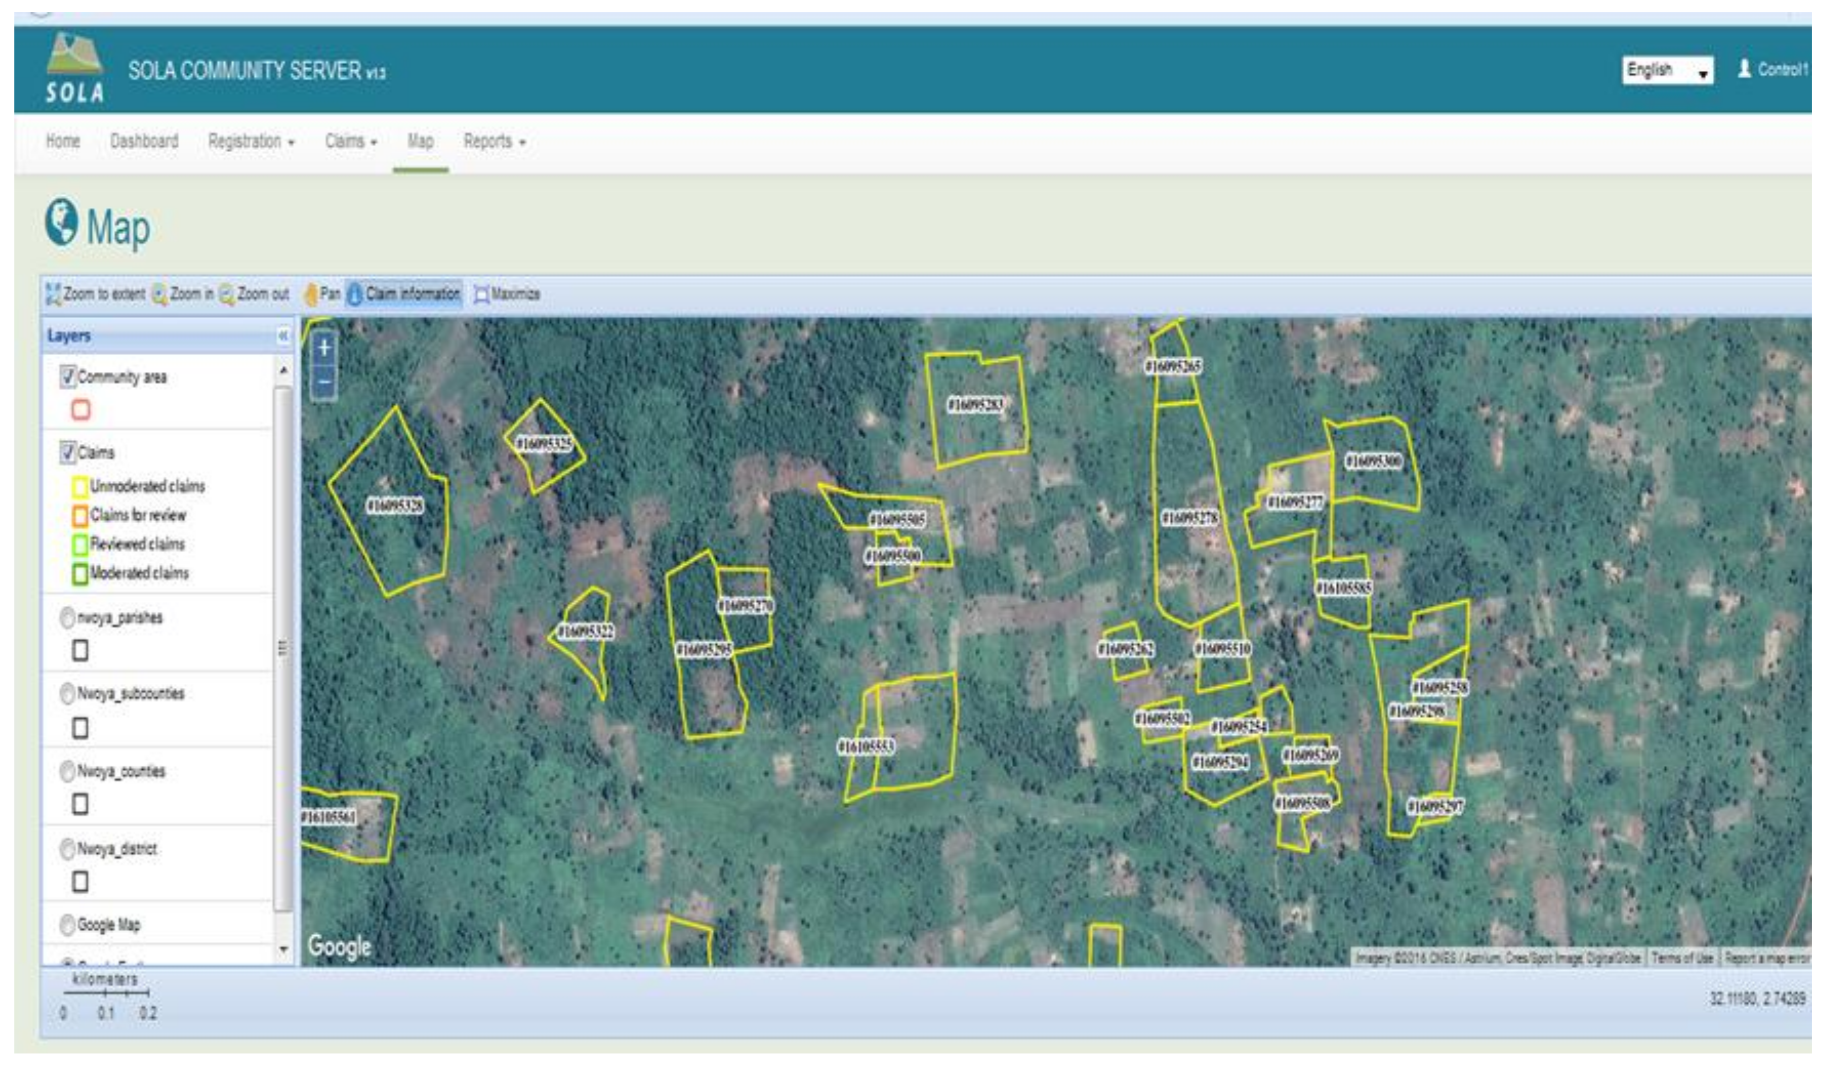Click the Google logo on the map
1824x1066 pixels.
tap(340, 947)
